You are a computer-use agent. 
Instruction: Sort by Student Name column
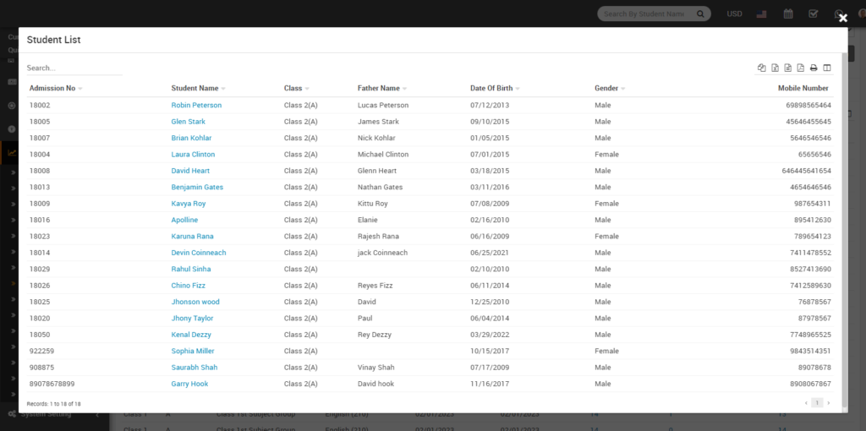pos(198,88)
